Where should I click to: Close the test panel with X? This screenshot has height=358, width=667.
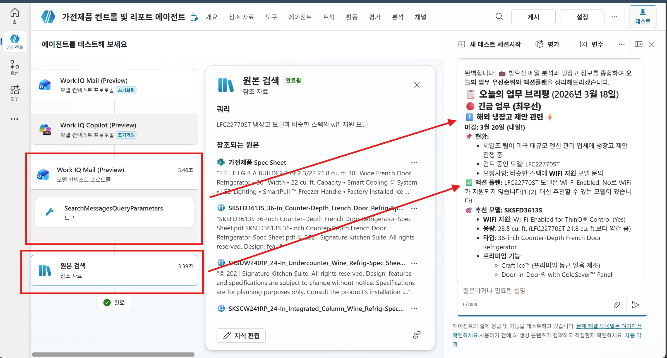coord(652,44)
